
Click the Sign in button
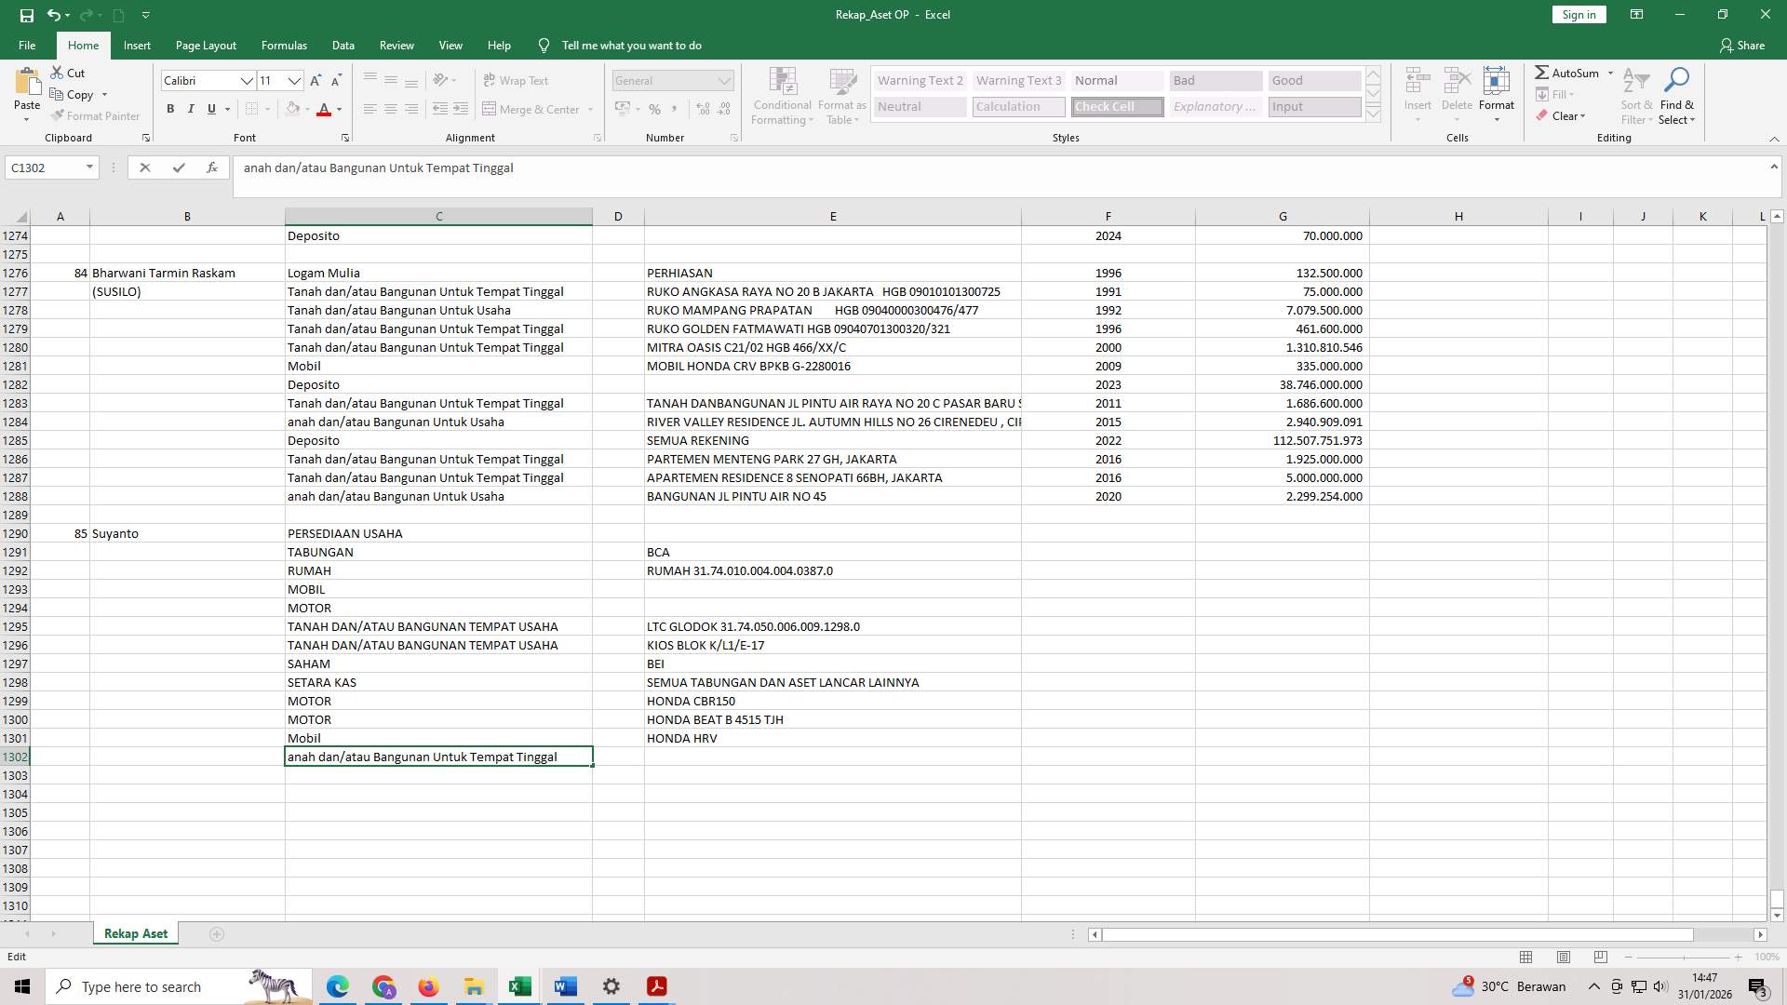tap(1578, 14)
